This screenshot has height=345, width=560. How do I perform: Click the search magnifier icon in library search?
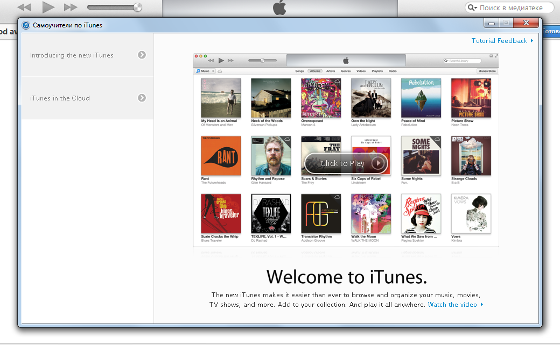coord(473,8)
